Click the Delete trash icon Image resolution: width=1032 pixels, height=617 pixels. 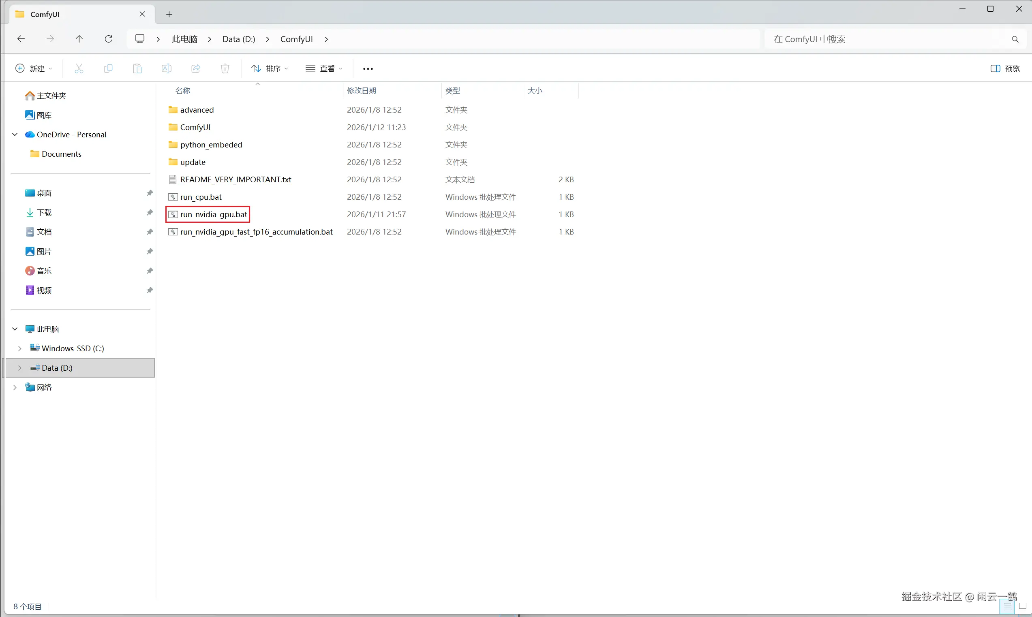point(225,68)
